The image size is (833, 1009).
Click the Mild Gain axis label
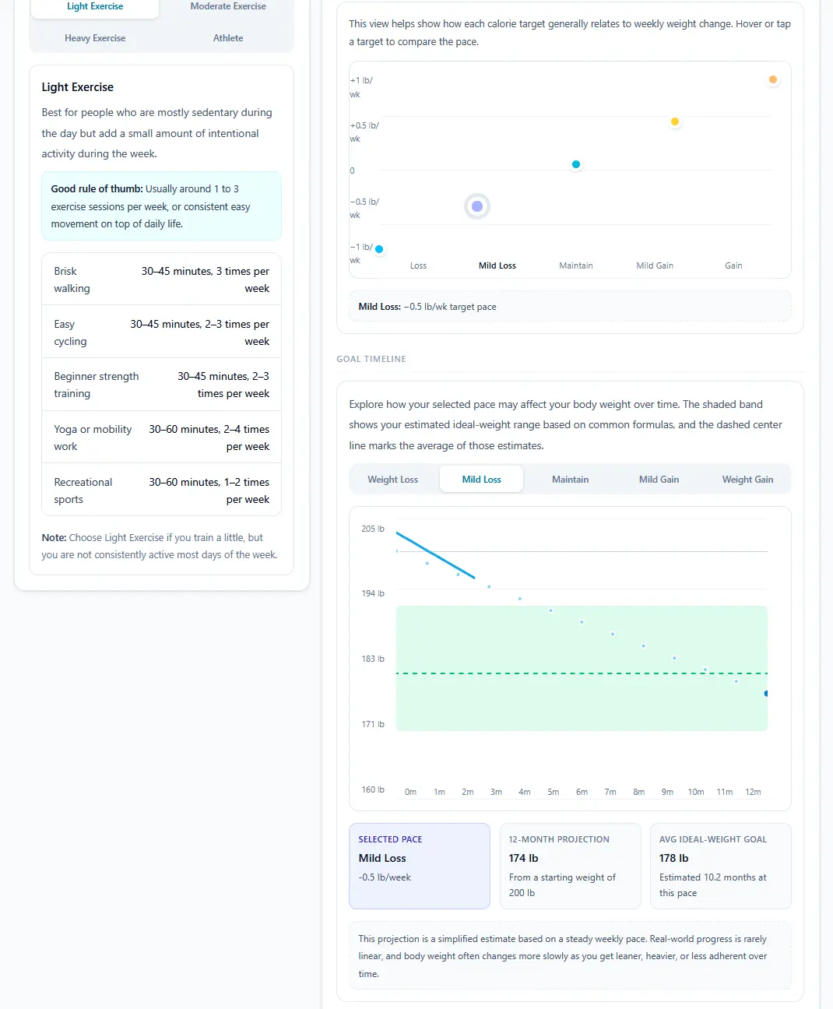pyautogui.click(x=655, y=265)
